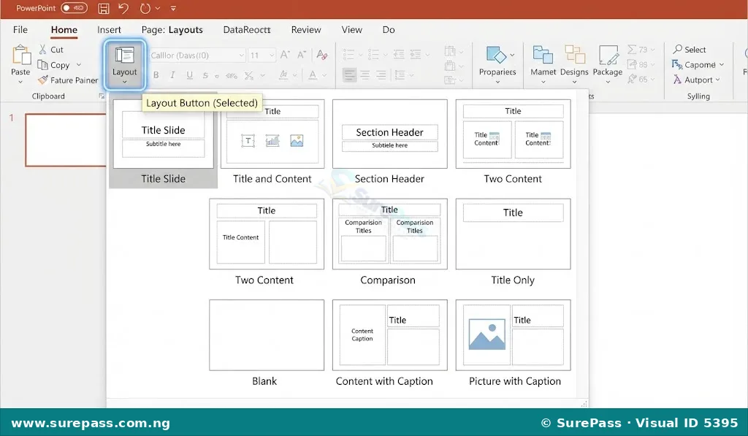
Task: Choose the Title and Content layout
Action: tap(272, 142)
